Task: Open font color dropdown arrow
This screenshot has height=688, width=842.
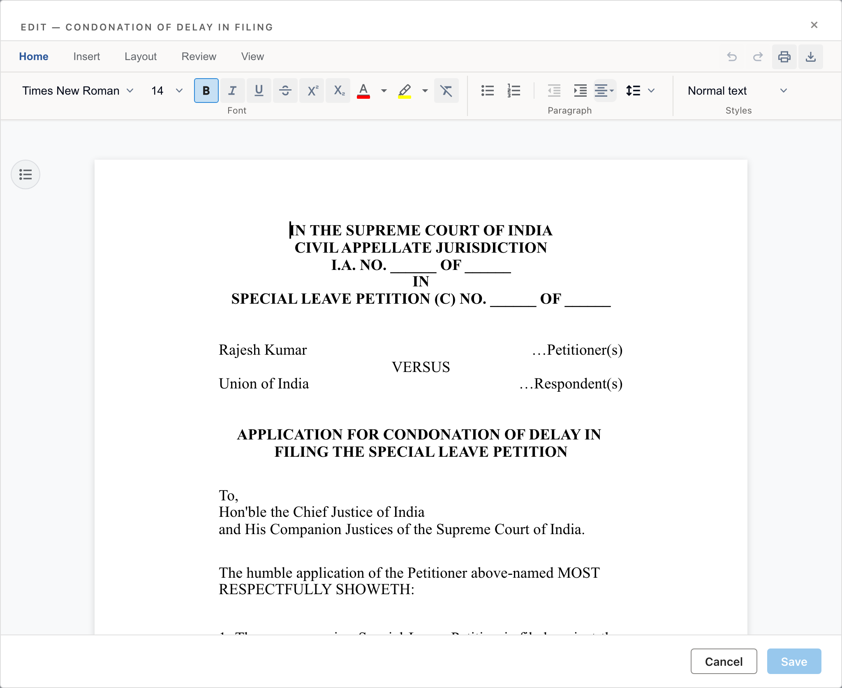Action: [384, 91]
